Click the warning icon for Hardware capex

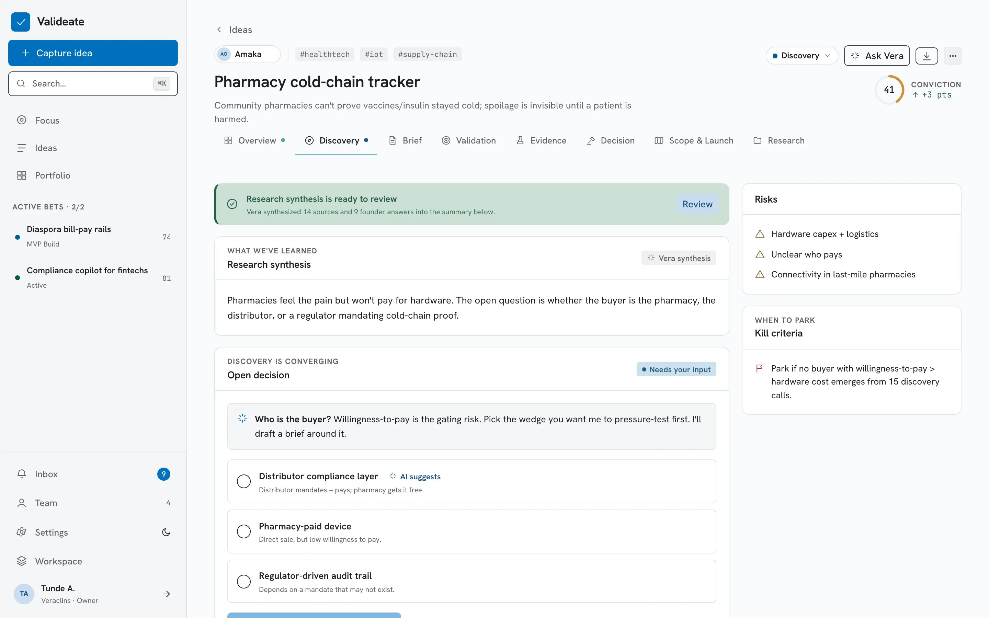coord(760,234)
